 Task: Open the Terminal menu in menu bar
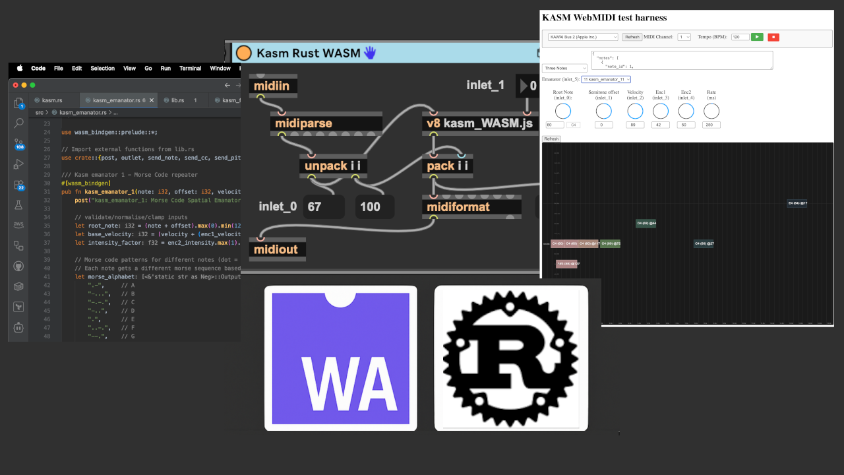190,68
